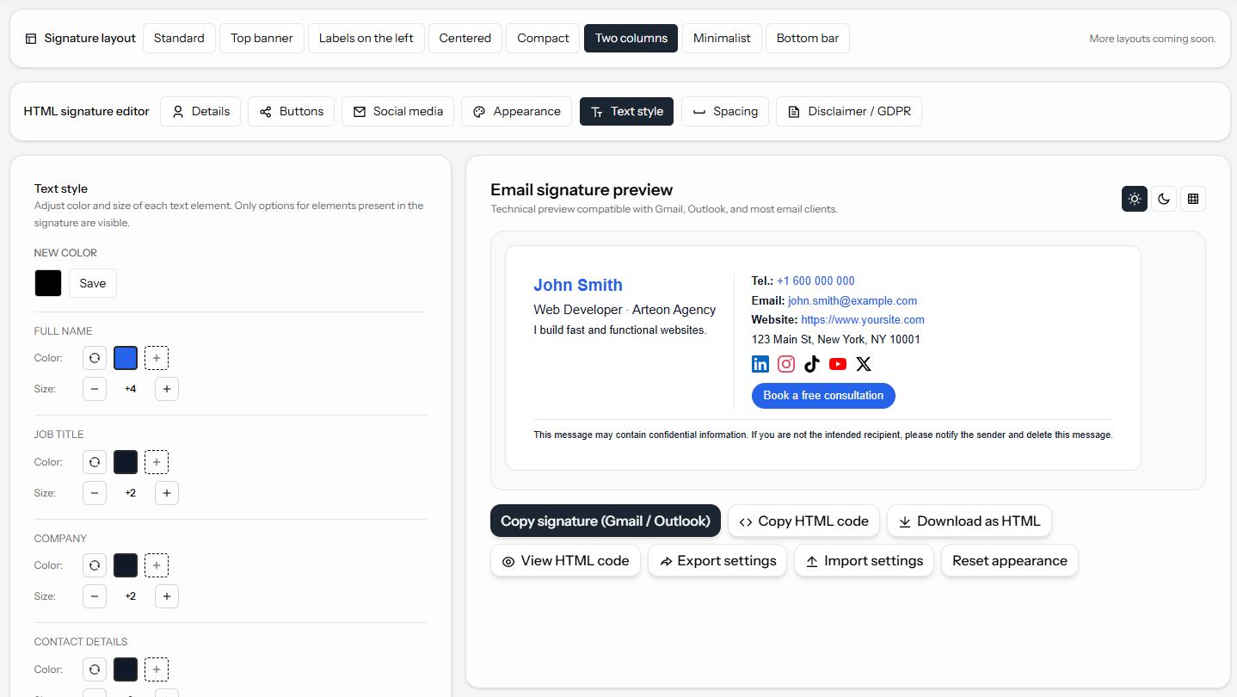
Task: Switch the preview to dark mode
Action: (1163, 199)
